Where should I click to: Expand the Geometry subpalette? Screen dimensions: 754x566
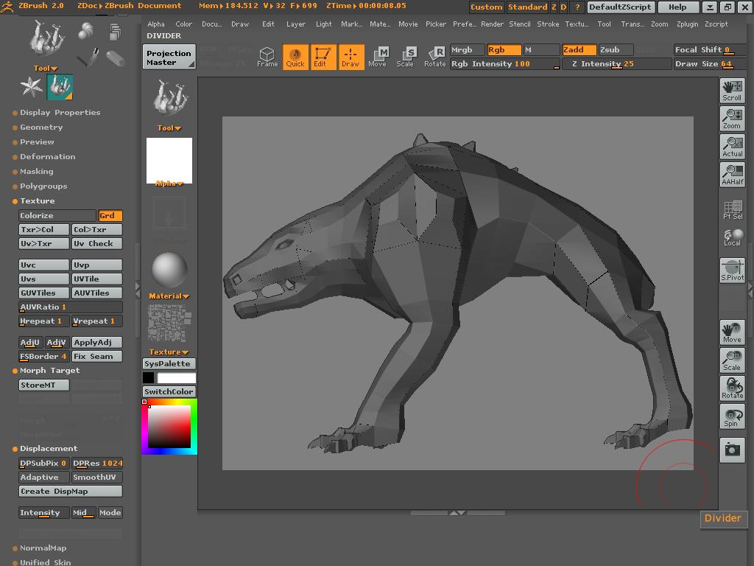click(x=41, y=127)
